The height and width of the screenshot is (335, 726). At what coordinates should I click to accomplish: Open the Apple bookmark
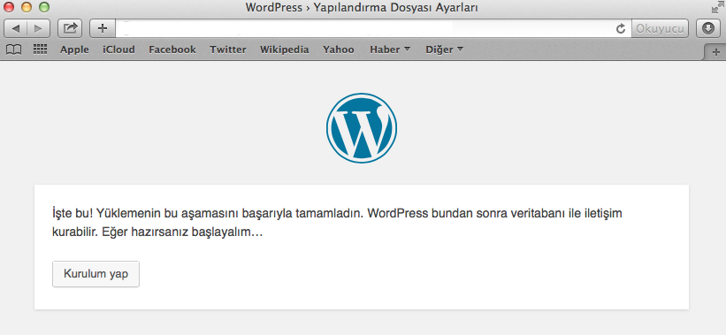(74, 49)
